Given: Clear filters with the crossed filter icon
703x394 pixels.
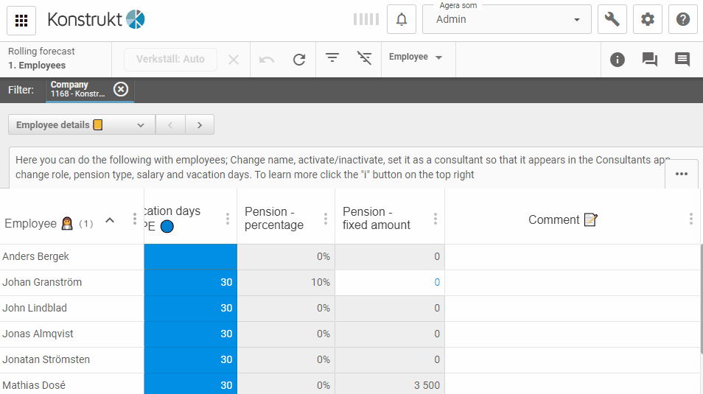Looking at the screenshot, I should [364, 58].
